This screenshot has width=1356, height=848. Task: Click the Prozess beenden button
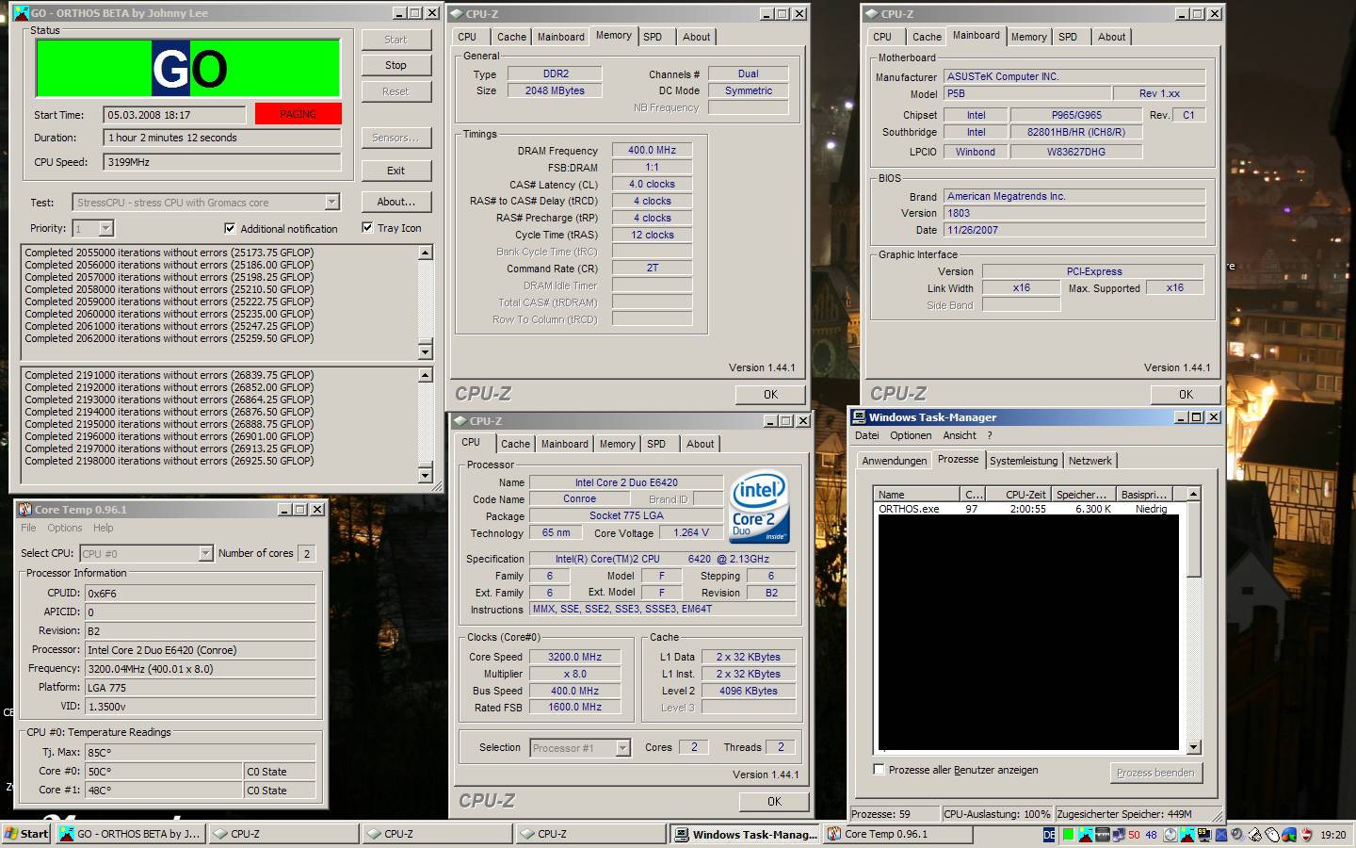(x=1155, y=773)
